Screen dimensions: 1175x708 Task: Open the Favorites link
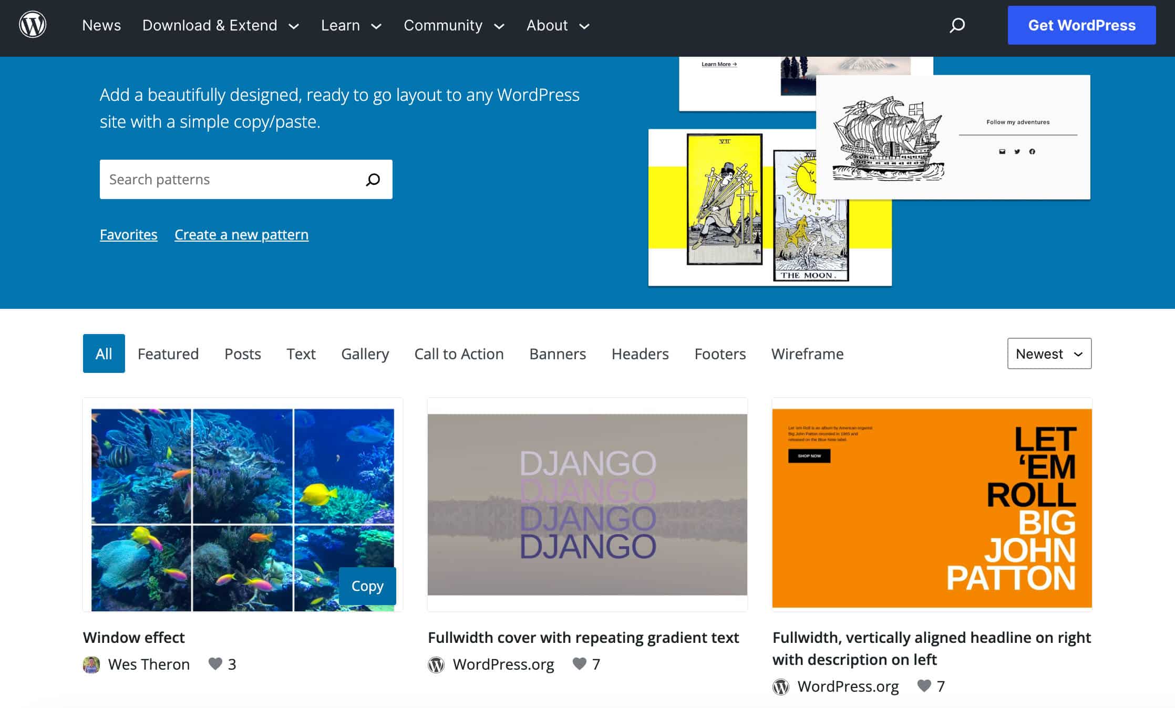click(129, 234)
